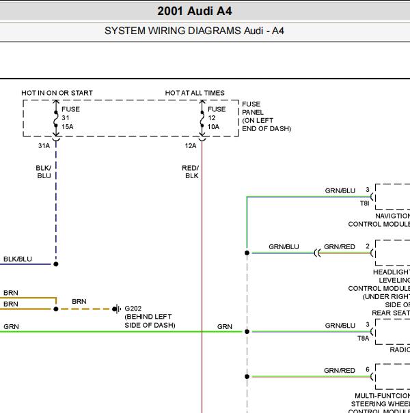
Task: Click the "HOT IN ON OR START" label
Action: coord(57,93)
